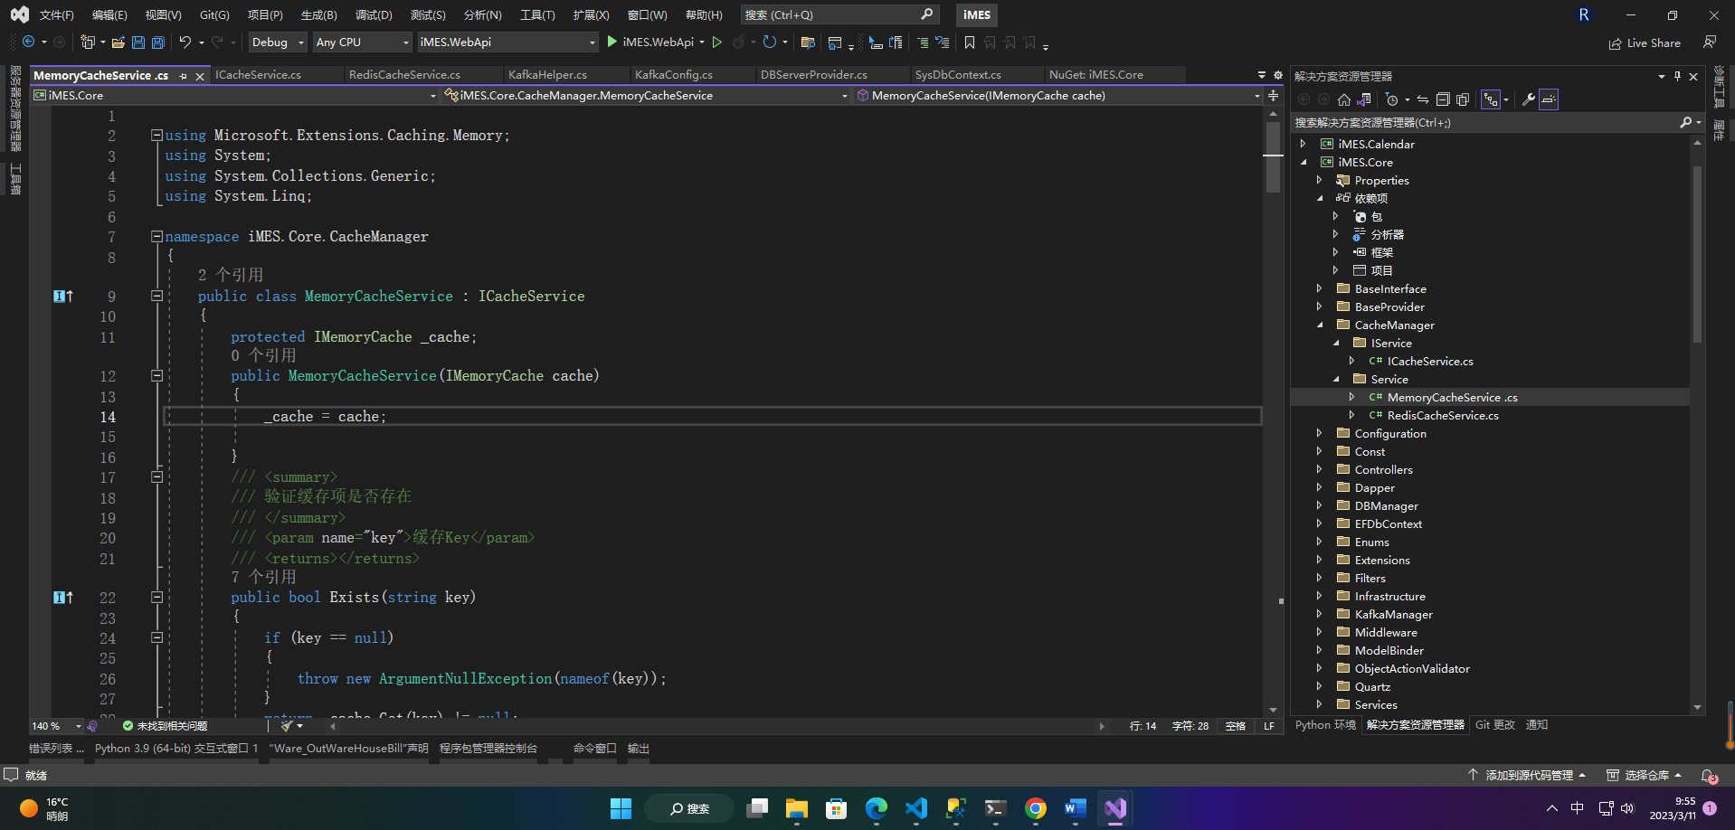Screen dimensions: 1735x830
Task: Open Microsoft Edge from the taskbar
Action: click(x=877, y=808)
